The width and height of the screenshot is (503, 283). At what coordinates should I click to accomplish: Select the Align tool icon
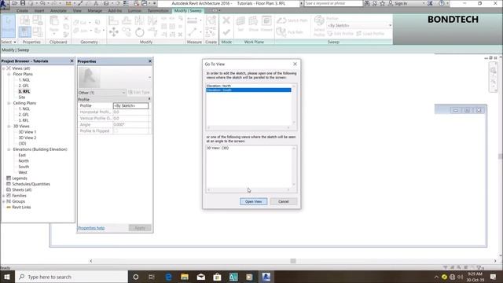[113, 20]
